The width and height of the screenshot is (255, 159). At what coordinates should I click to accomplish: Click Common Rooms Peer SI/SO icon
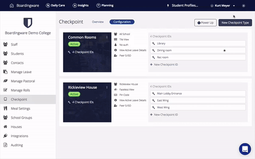[x=116, y=56]
